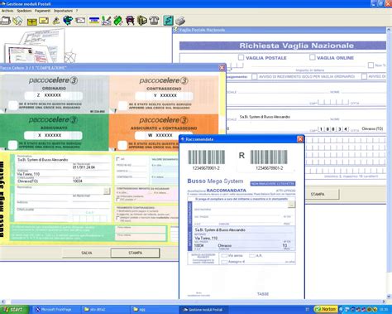Click the teal document icon beside printer

pyautogui.click(x=168, y=21)
